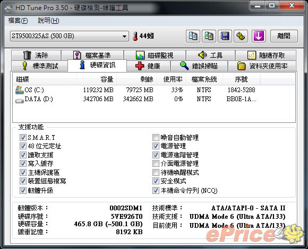Toggle the 本機命令佇列 (NCQ) checkbox

click(x=156, y=190)
